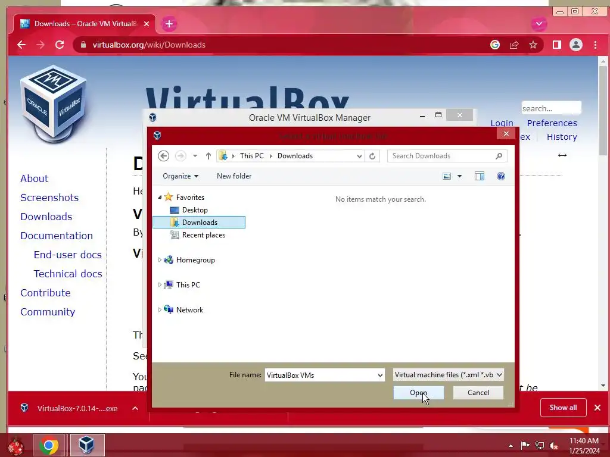Collapse the Favorites tree group

[160, 198]
